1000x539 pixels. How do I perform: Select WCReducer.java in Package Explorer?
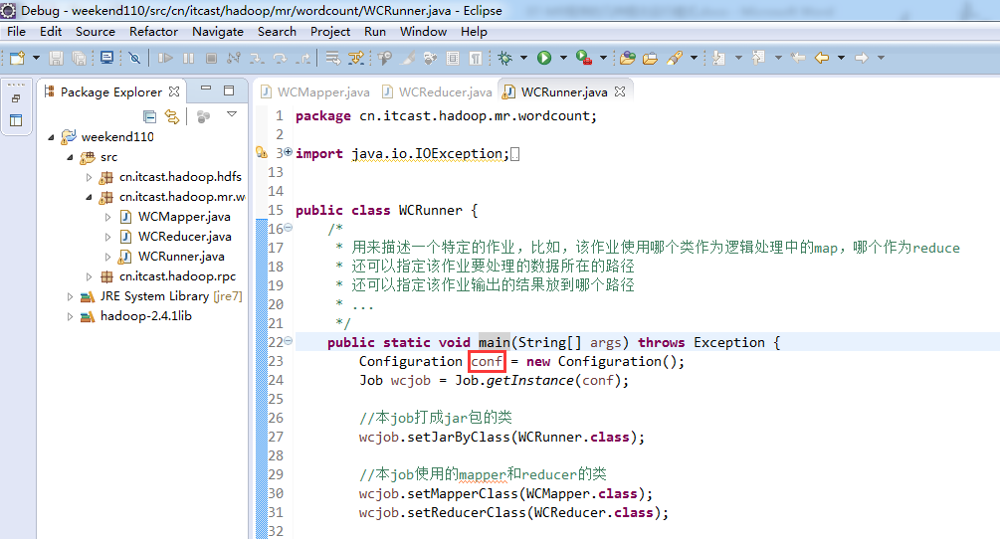[184, 237]
